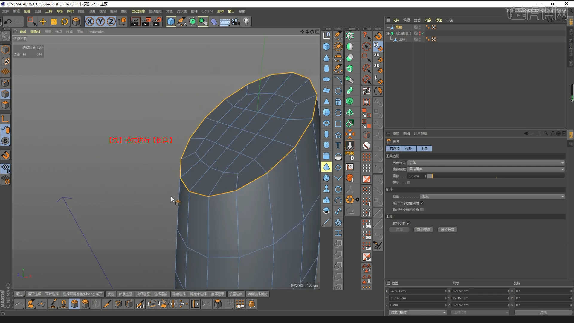This screenshot has height=323, width=574.
Task: Click the question mark help icon
Action: tap(366, 36)
